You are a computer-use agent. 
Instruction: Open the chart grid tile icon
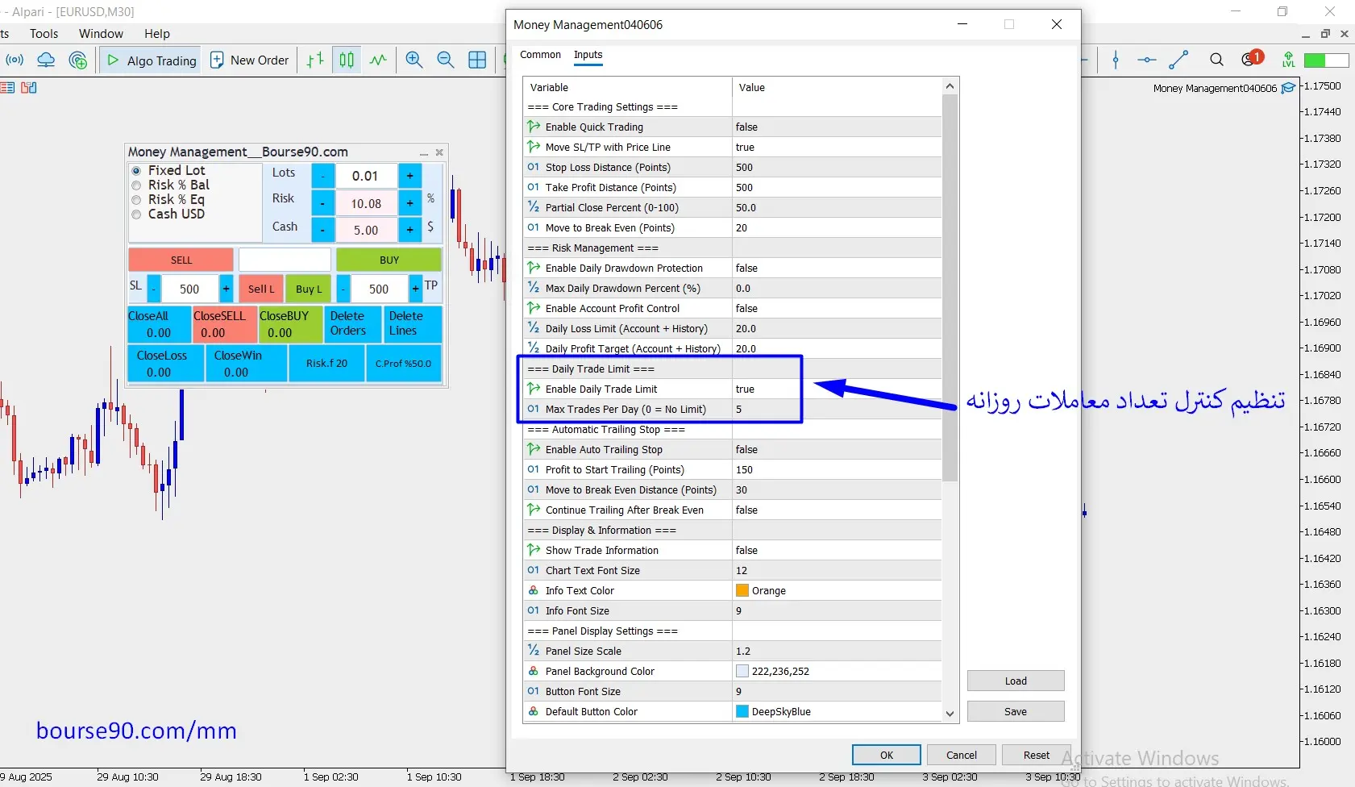pos(477,60)
